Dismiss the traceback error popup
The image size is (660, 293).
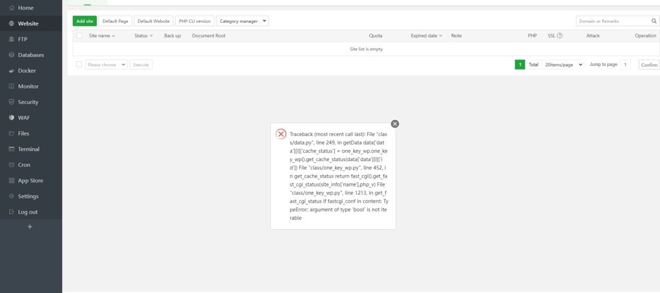[395, 124]
